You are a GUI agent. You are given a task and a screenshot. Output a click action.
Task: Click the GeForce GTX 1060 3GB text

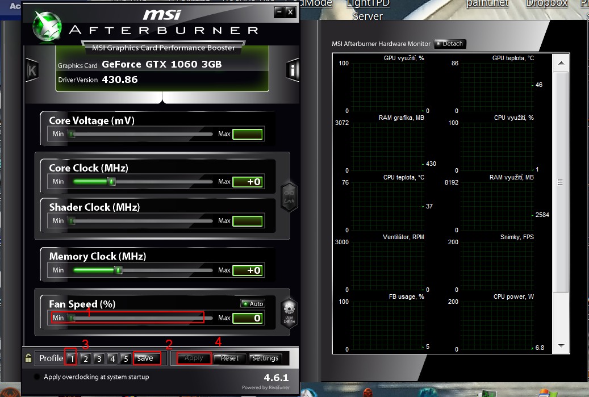(x=161, y=64)
